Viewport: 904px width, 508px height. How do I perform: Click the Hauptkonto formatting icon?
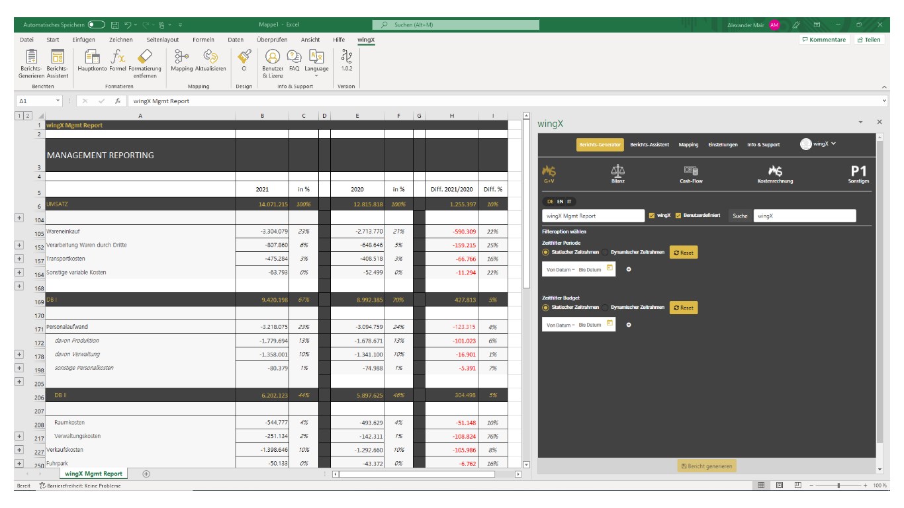click(x=92, y=57)
